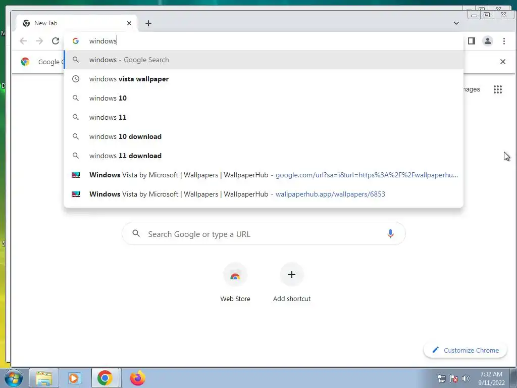Image resolution: width=517 pixels, height=388 pixels.
Task: Open a new tab with the plus button
Action: pyautogui.click(x=148, y=23)
